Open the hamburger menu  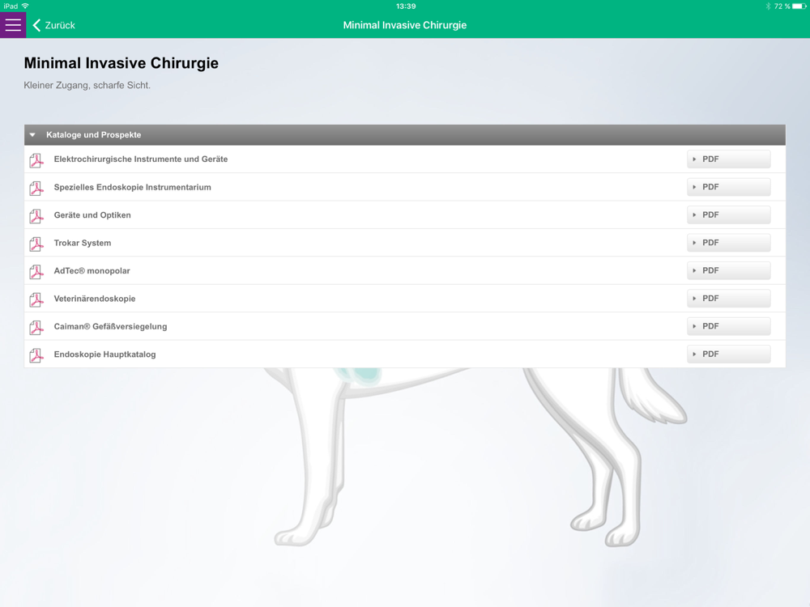(13, 25)
